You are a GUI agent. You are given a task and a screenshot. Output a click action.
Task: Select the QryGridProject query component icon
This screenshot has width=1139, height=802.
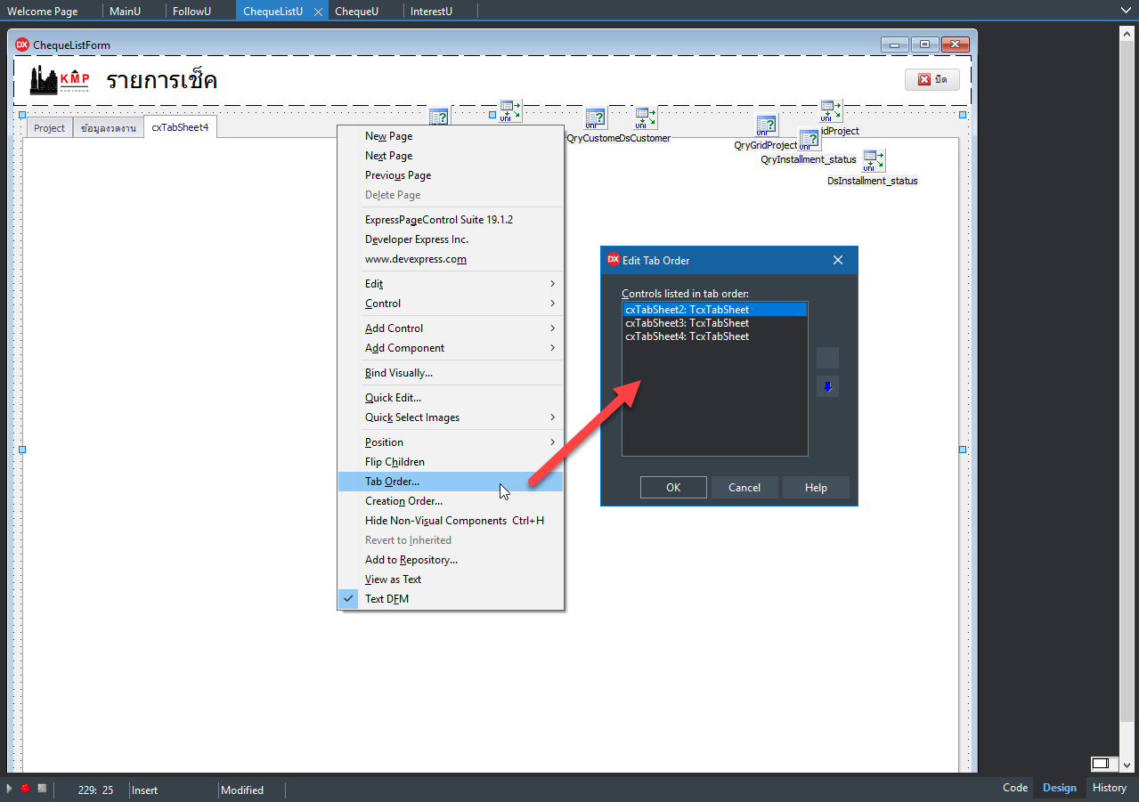click(x=767, y=125)
